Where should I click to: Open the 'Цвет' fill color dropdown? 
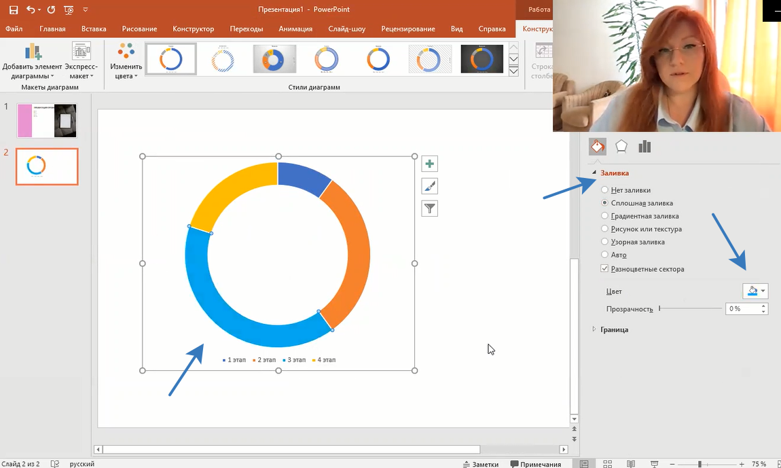(x=755, y=291)
